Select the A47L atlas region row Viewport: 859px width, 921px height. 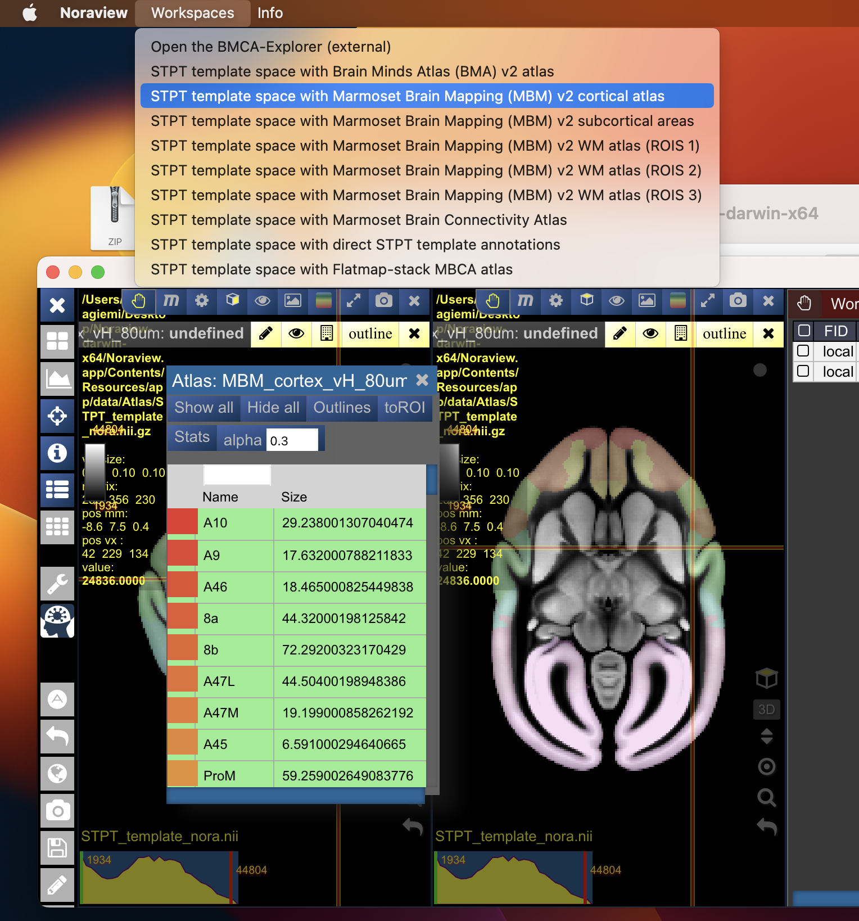(x=296, y=681)
